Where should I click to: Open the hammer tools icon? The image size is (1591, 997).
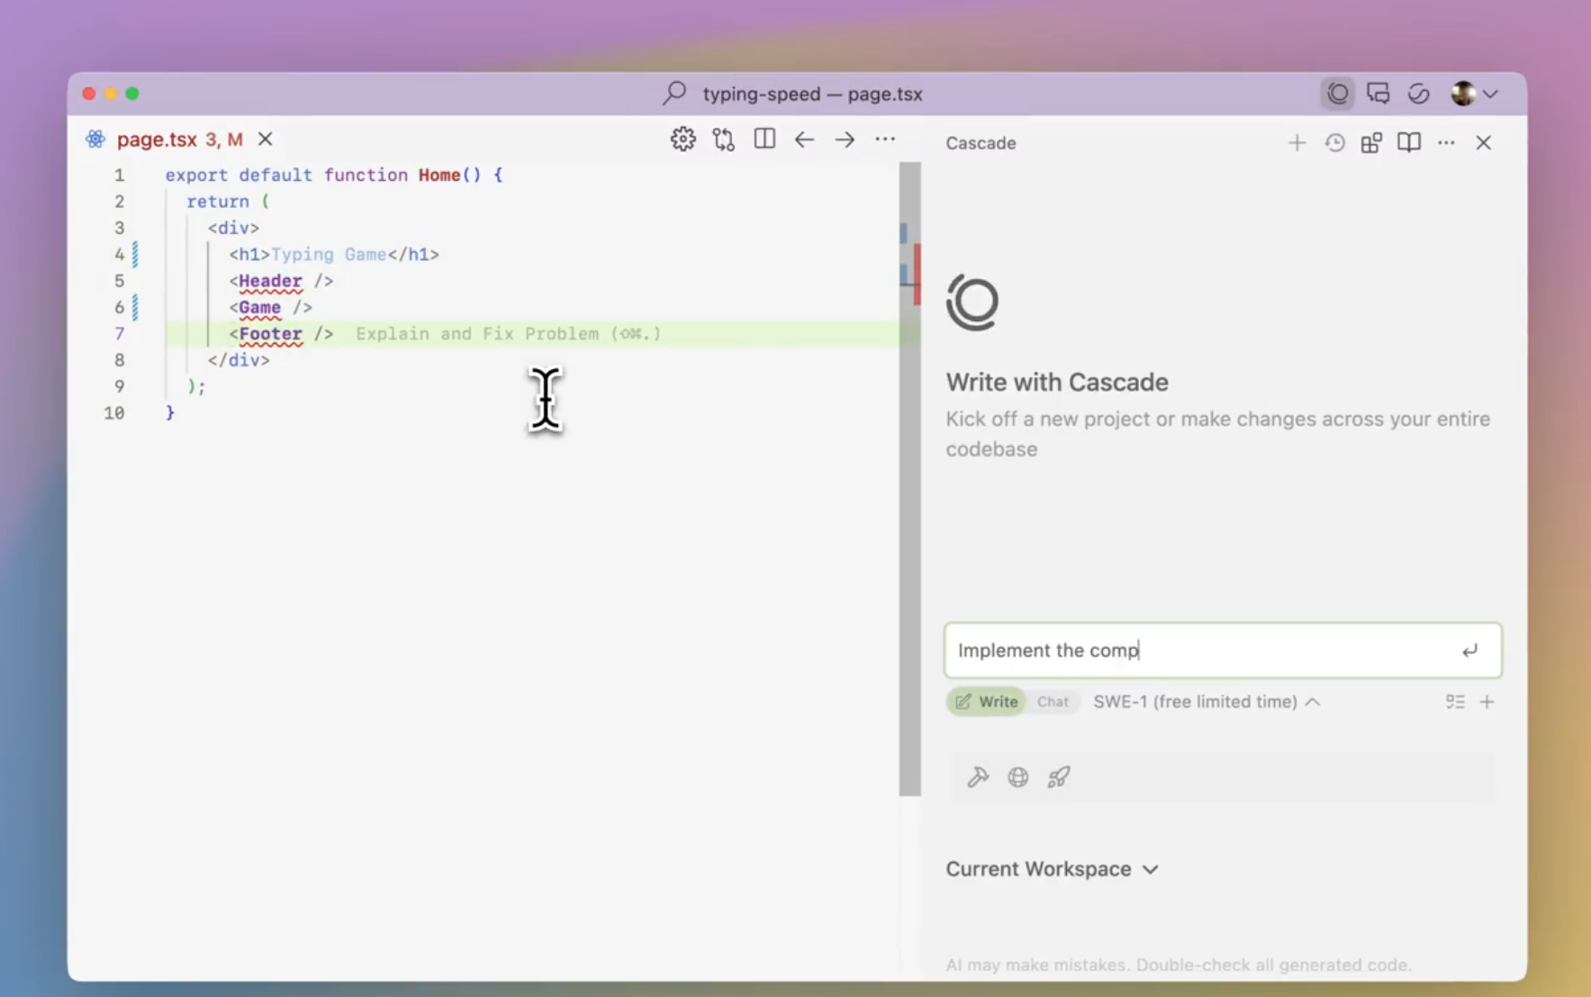978,777
